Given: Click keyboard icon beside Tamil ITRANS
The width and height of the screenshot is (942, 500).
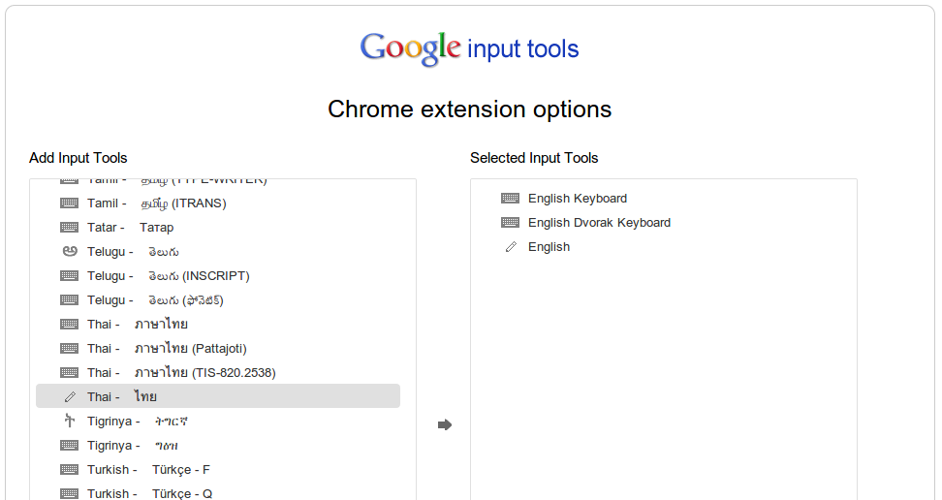Looking at the screenshot, I should click(x=69, y=203).
